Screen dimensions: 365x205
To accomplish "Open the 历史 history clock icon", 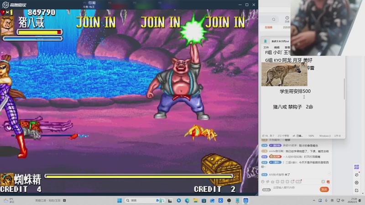I will [x=287, y=19].
